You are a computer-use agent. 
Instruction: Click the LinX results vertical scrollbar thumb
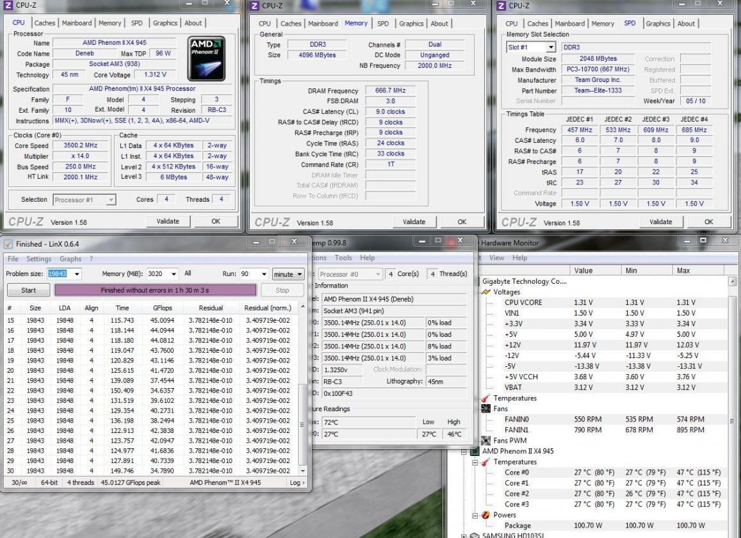point(303,425)
